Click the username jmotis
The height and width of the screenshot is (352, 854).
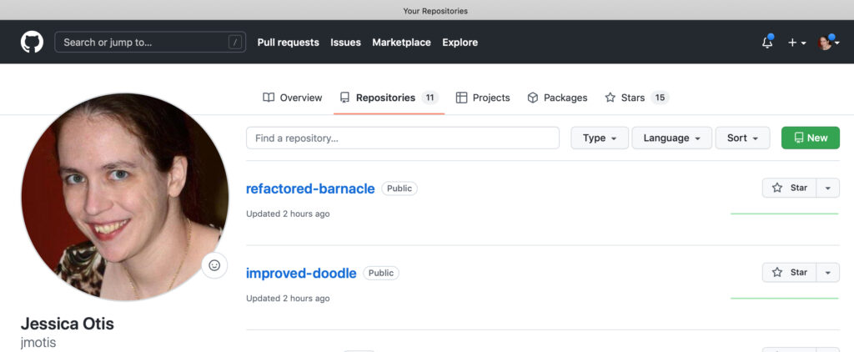coord(38,343)
